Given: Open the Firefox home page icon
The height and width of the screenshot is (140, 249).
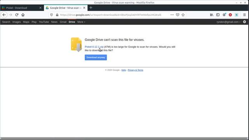Looking at the screenshot, I should click(23, 15).
